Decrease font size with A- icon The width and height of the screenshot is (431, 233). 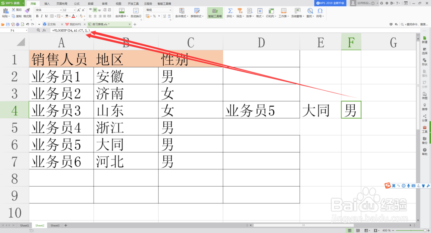point(84,10)
